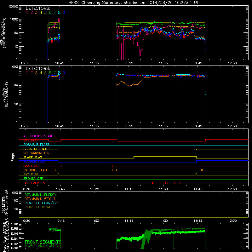Select orange detector 3 in front segments legend

pyautogui.click(x=36, y=13)
